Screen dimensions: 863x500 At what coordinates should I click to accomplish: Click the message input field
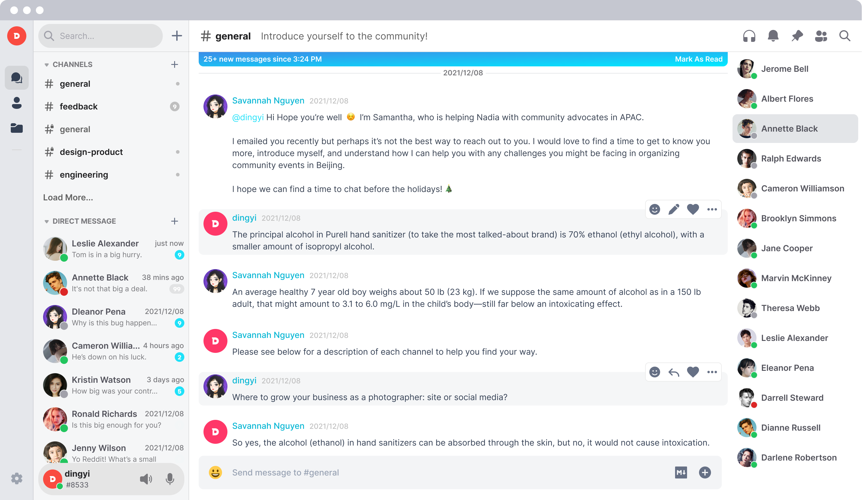pos(450,472)
